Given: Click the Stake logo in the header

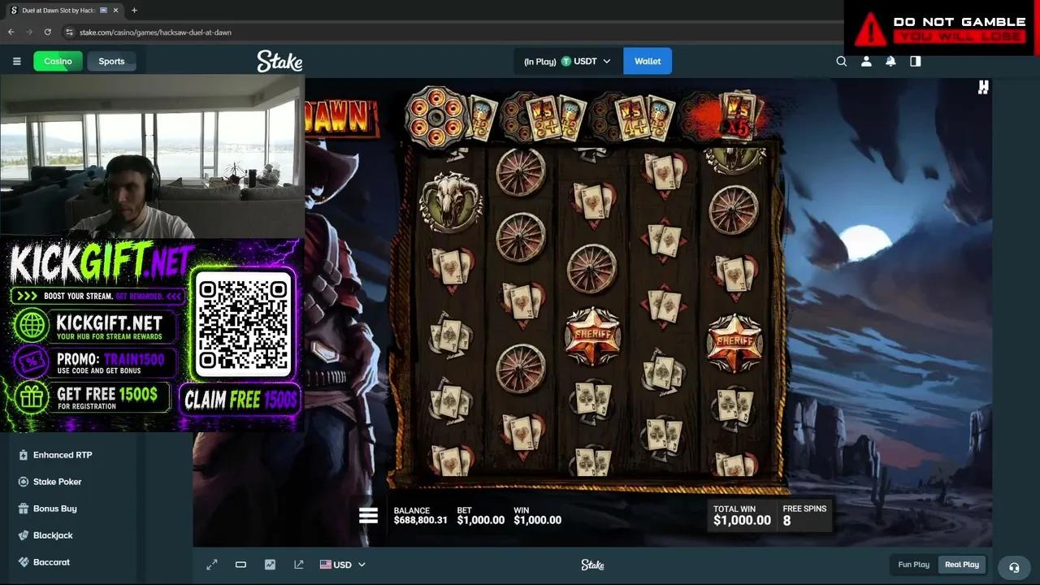Looking at the screenshot, I should [279, 61].
